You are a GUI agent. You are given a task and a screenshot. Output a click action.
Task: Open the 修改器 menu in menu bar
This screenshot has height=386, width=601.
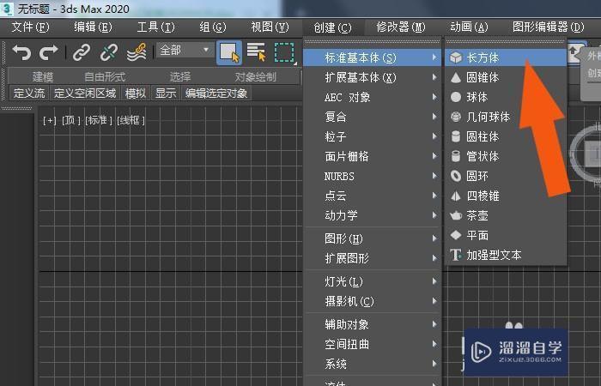tap(400, 27)
